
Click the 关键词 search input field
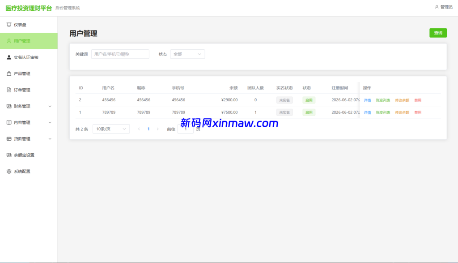[120, 54]
